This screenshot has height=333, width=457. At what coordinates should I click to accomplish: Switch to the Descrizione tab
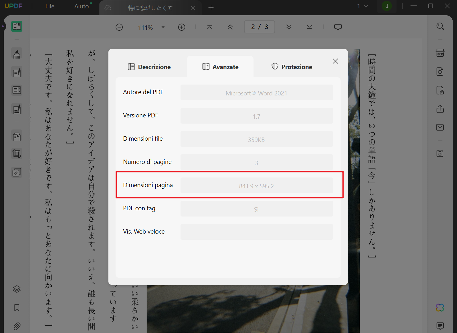pos(149,67)
